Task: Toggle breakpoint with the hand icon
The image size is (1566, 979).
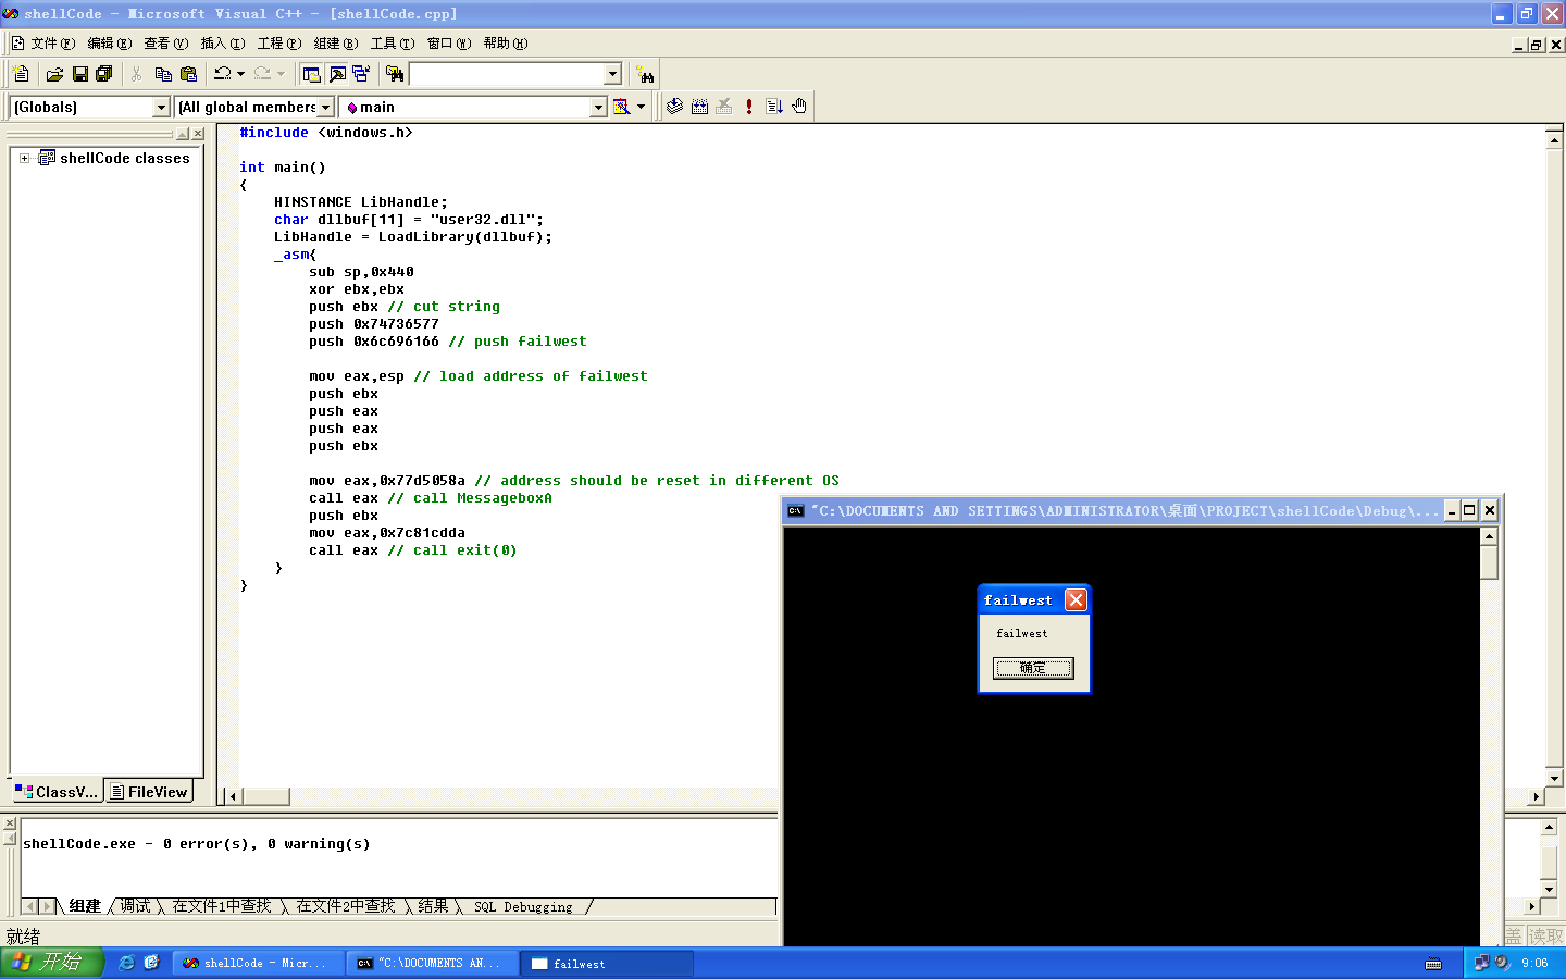Action: (800, 107)
